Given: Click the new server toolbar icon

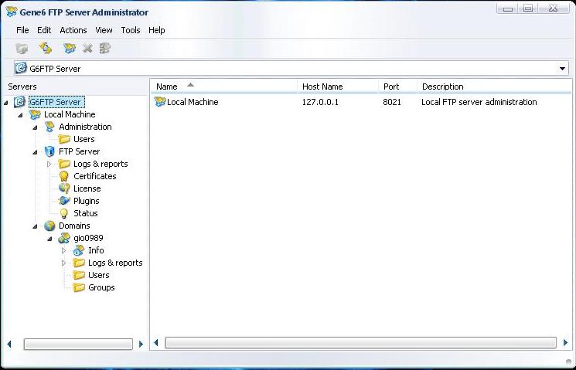Looking at the screenshot, I should 70,48.
